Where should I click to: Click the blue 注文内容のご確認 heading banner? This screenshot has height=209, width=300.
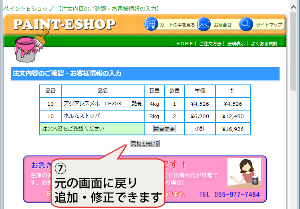145,74
